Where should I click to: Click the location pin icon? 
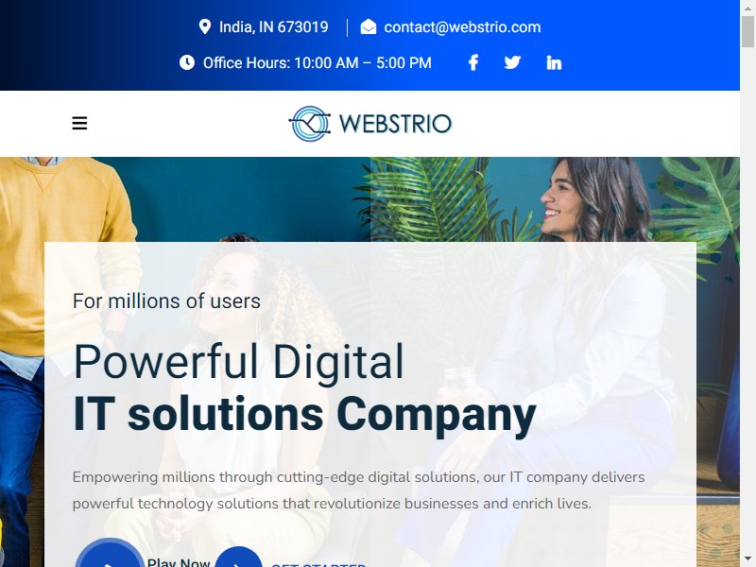coord(205,27)
